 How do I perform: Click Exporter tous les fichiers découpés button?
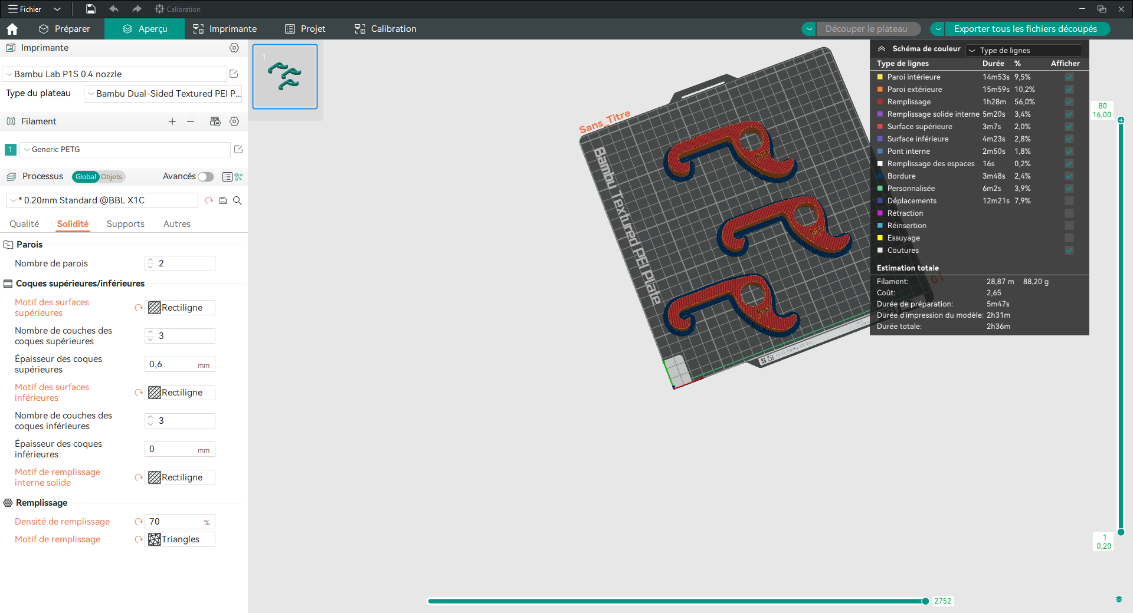point(1025,29)
